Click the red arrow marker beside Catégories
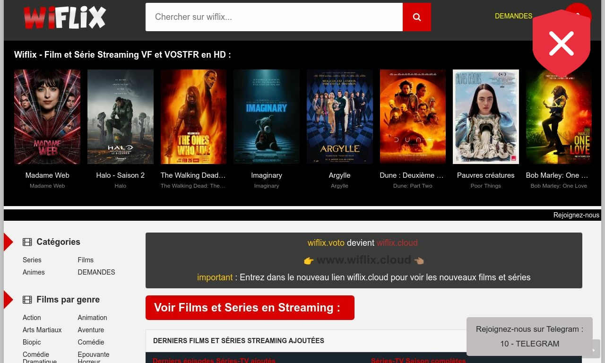 click(x=7, y=242)
